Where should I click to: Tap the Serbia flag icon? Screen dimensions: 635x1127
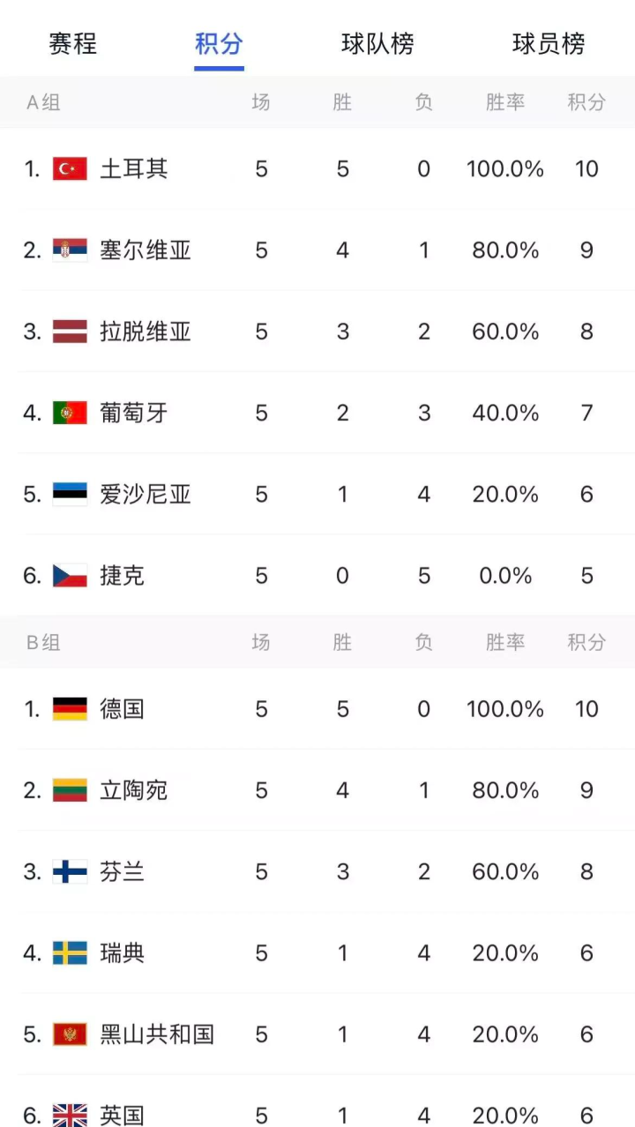click(x=70, y=250)
